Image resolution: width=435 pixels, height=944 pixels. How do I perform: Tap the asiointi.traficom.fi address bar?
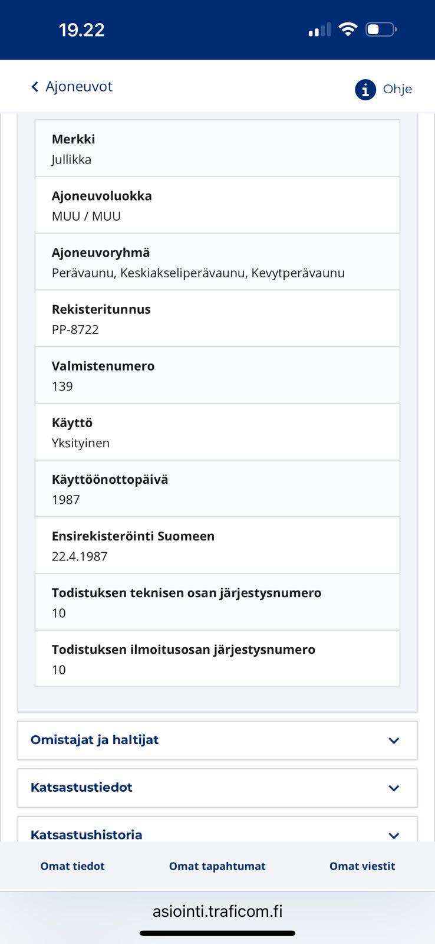pyautogui.click(x=218, y=912)
